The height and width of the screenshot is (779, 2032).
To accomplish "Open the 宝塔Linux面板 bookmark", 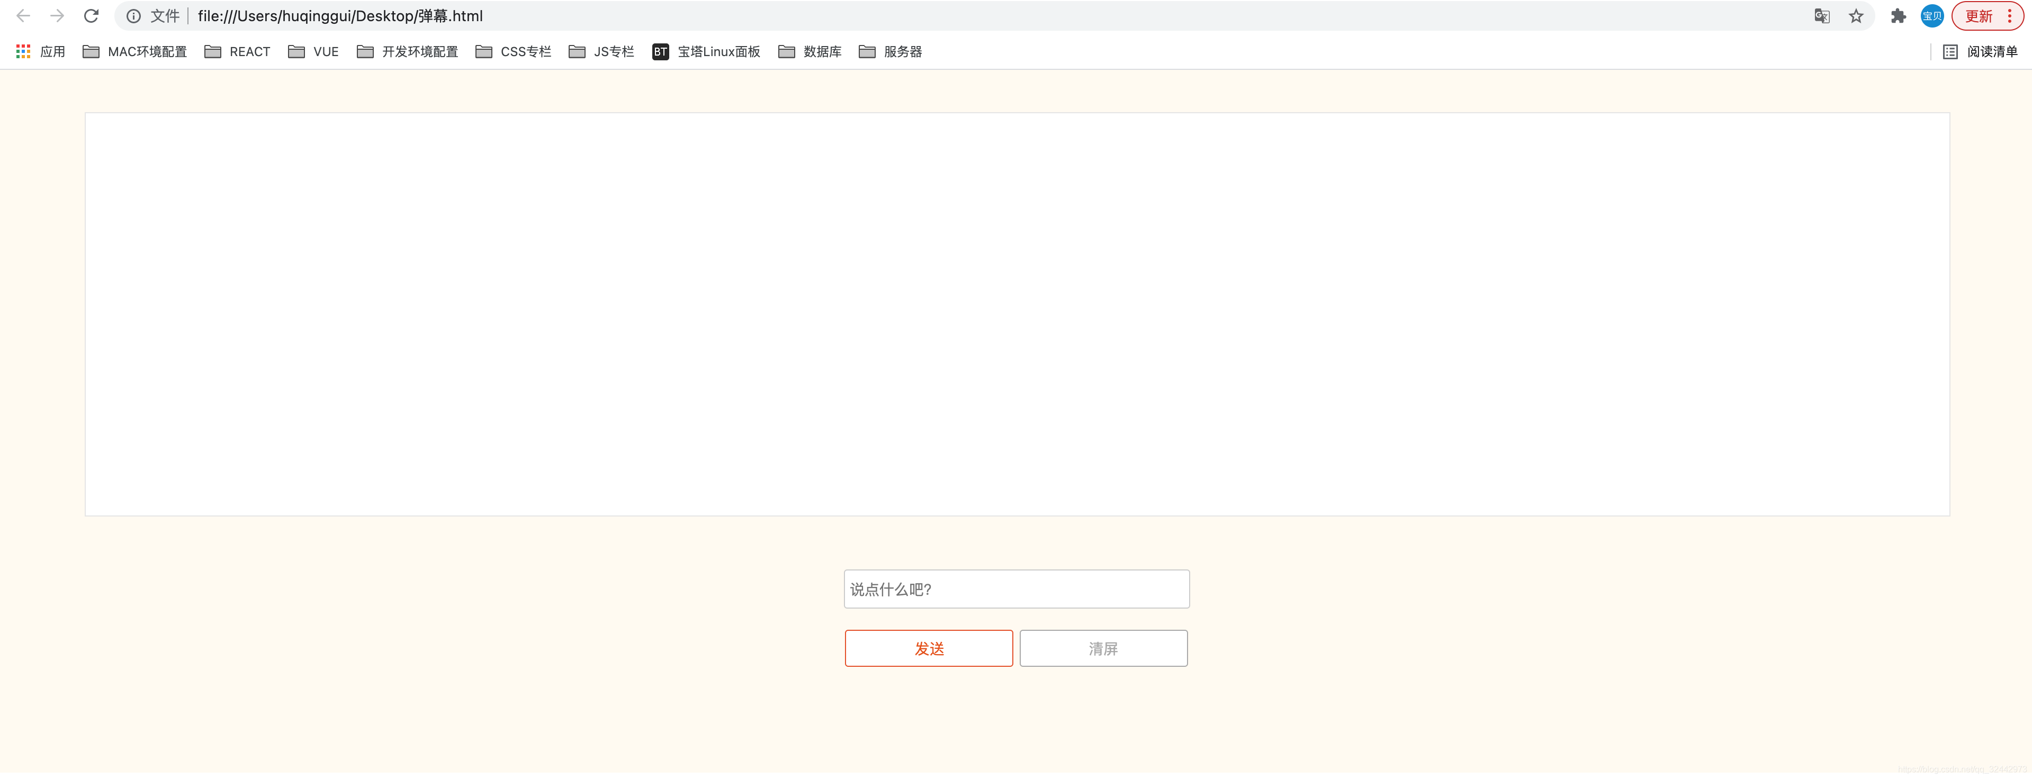I will 706,51.
